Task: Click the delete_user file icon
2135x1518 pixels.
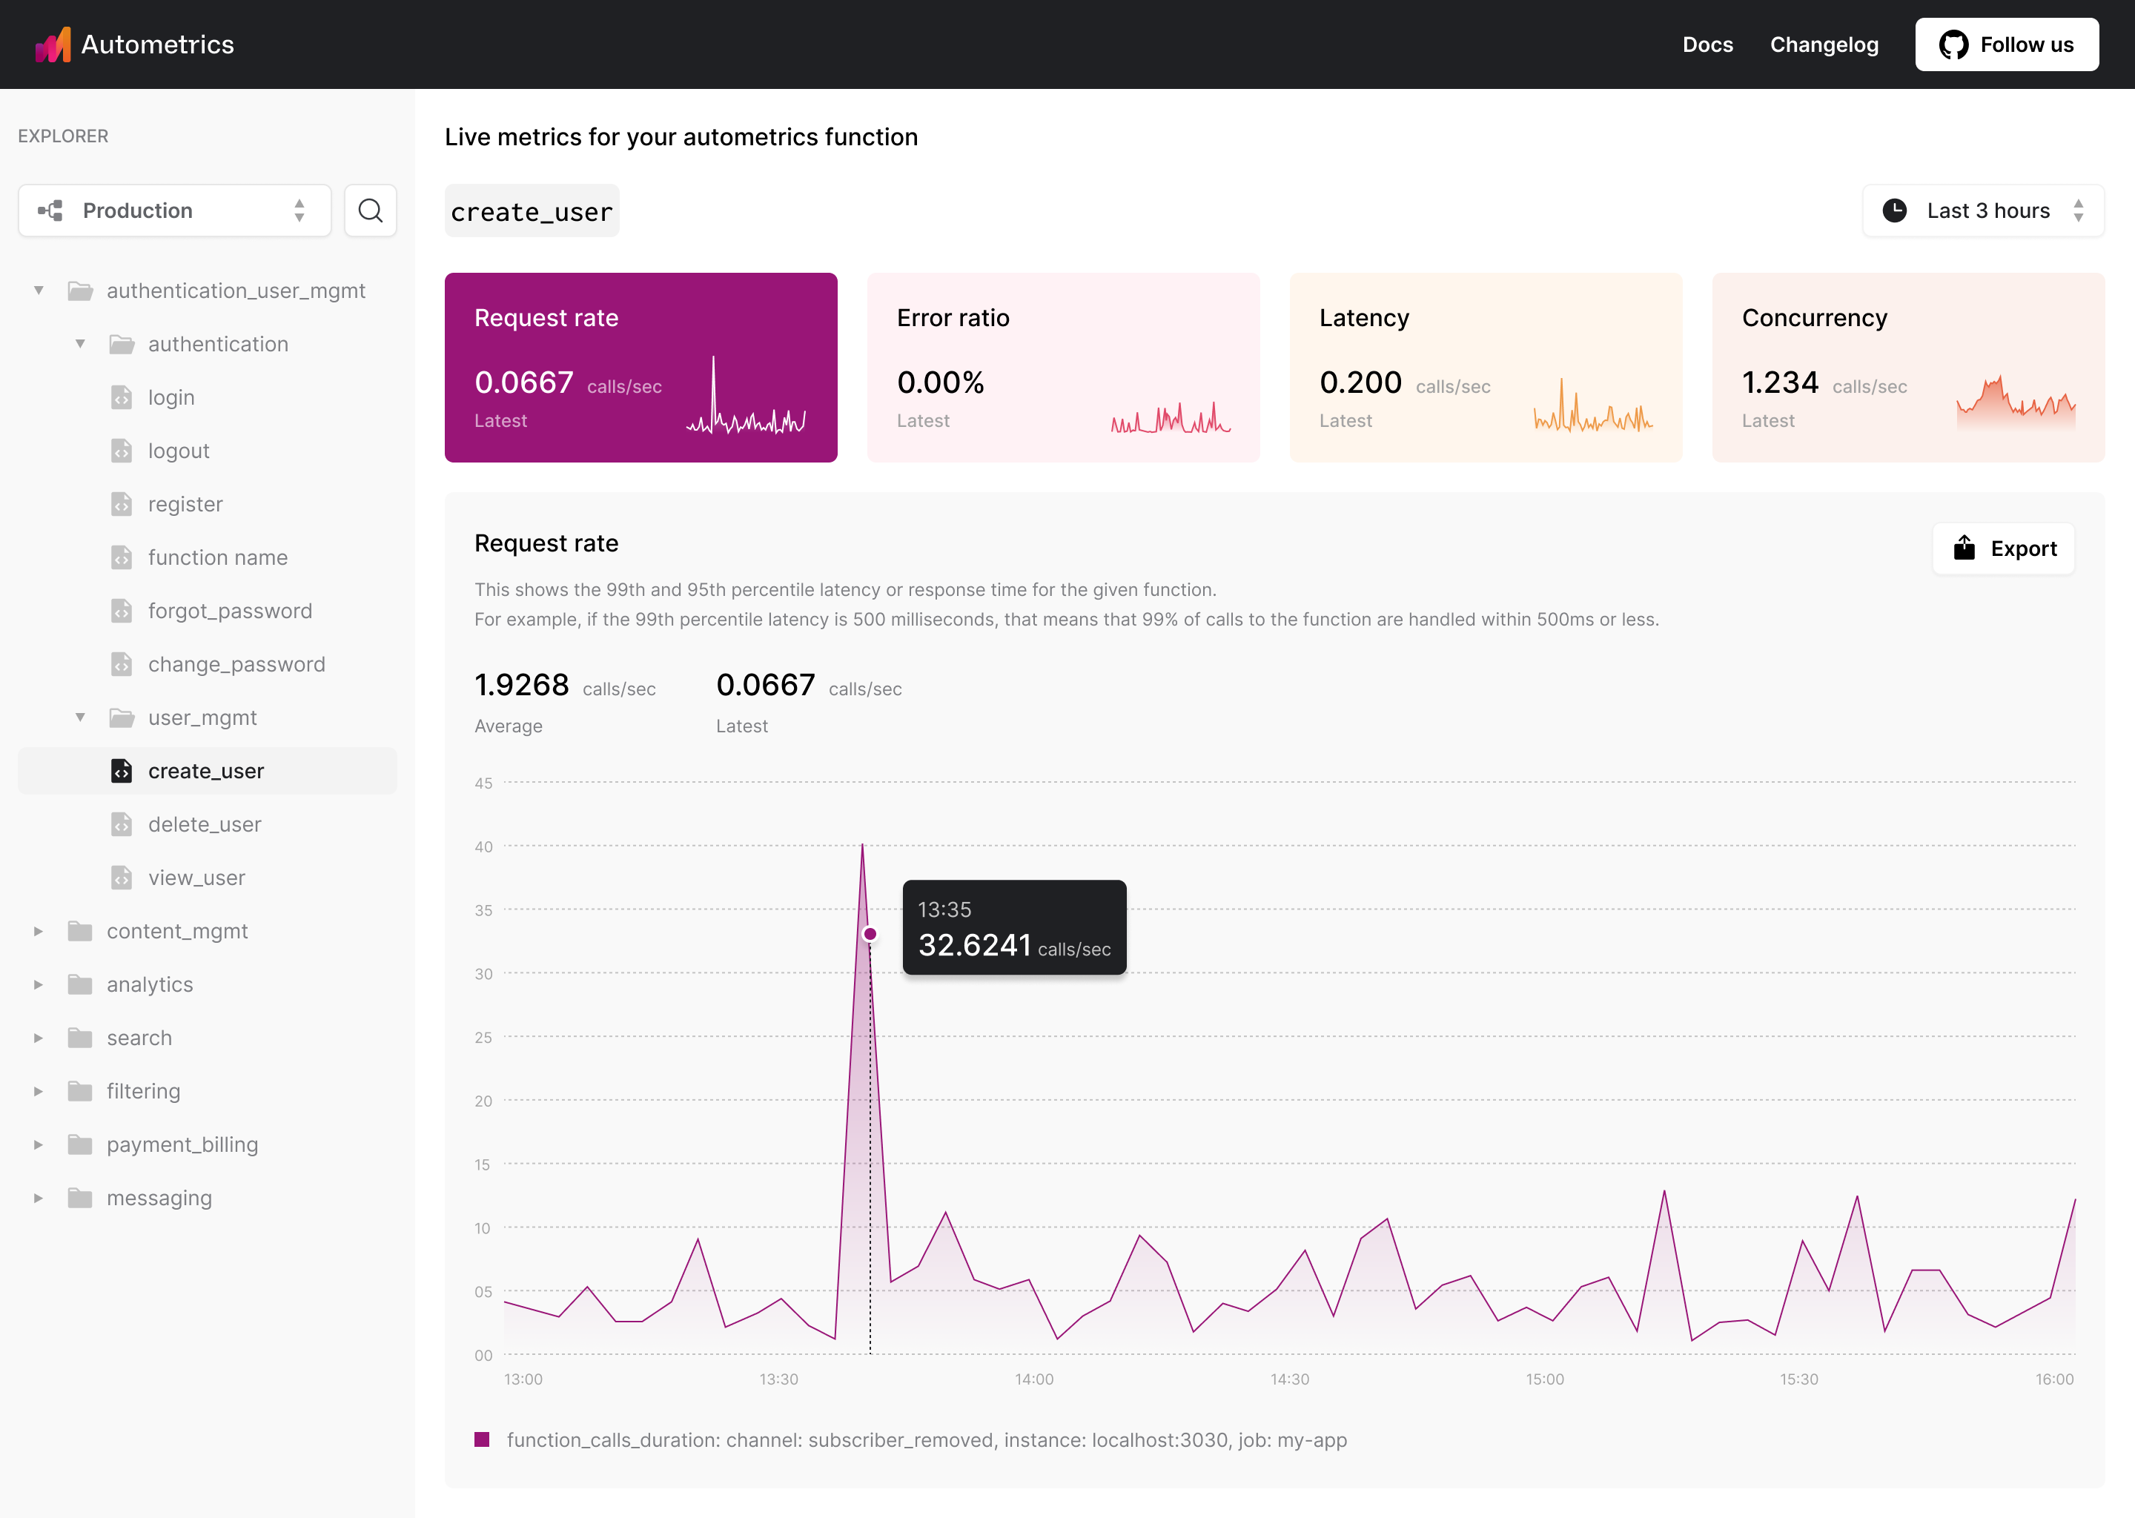Action: click(122, 824)
